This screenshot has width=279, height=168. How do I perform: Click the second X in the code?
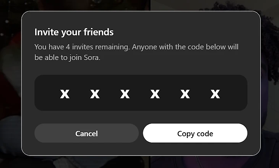[95, 94]
